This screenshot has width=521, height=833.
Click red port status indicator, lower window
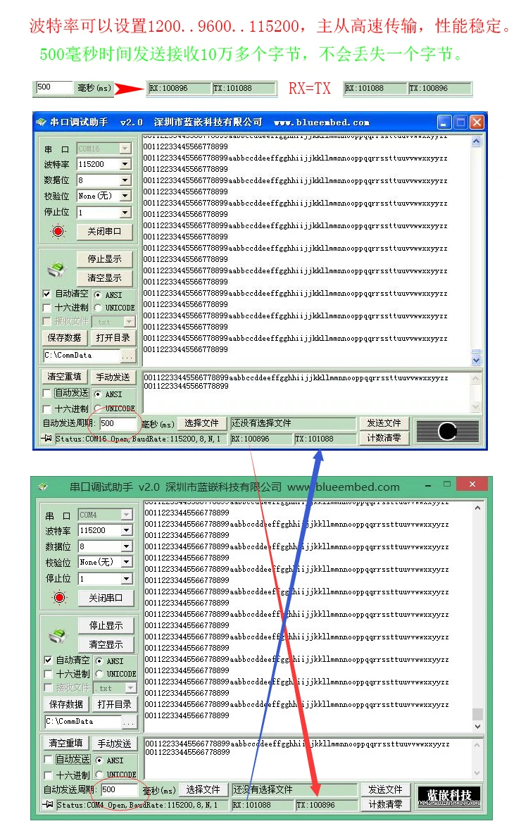click(x=59, y=598)
